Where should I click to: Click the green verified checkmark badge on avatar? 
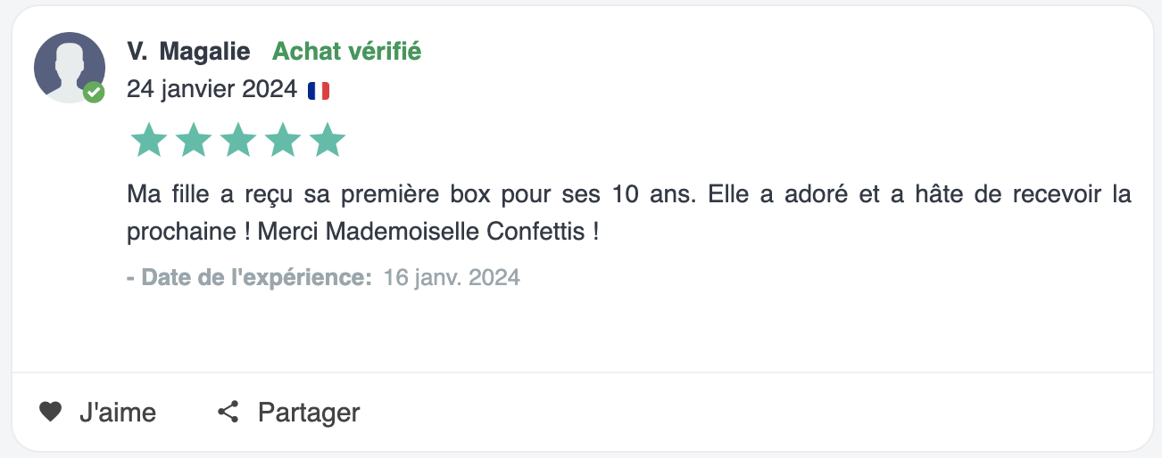click(x=94, y=93)
